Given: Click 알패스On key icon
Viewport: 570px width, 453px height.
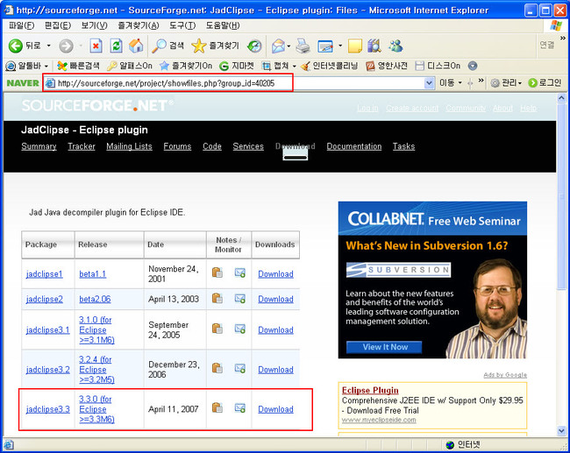Looking at the screenshot, I should pos(130,66).
